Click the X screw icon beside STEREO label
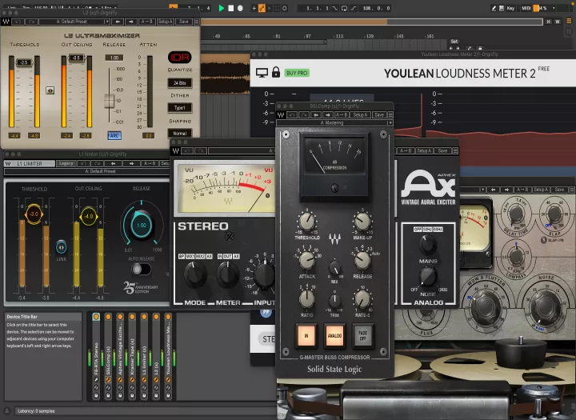576x420 pixels. pyautogui.click(x=230, y=237)
